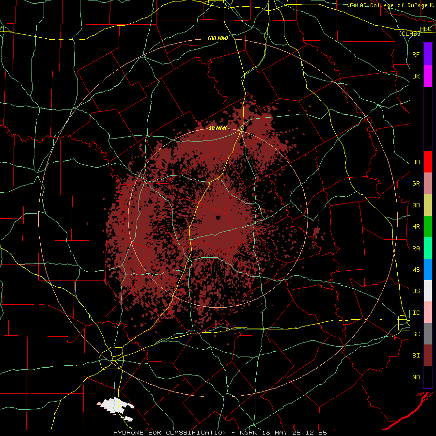Click the white dry snow echo patch
436x436 pixels.
click(x=116, y=405)
